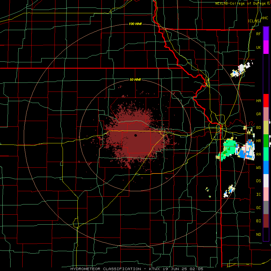Click the purple RF legend color swatch
Screen dimensions: 271x271
click(266, 33)
